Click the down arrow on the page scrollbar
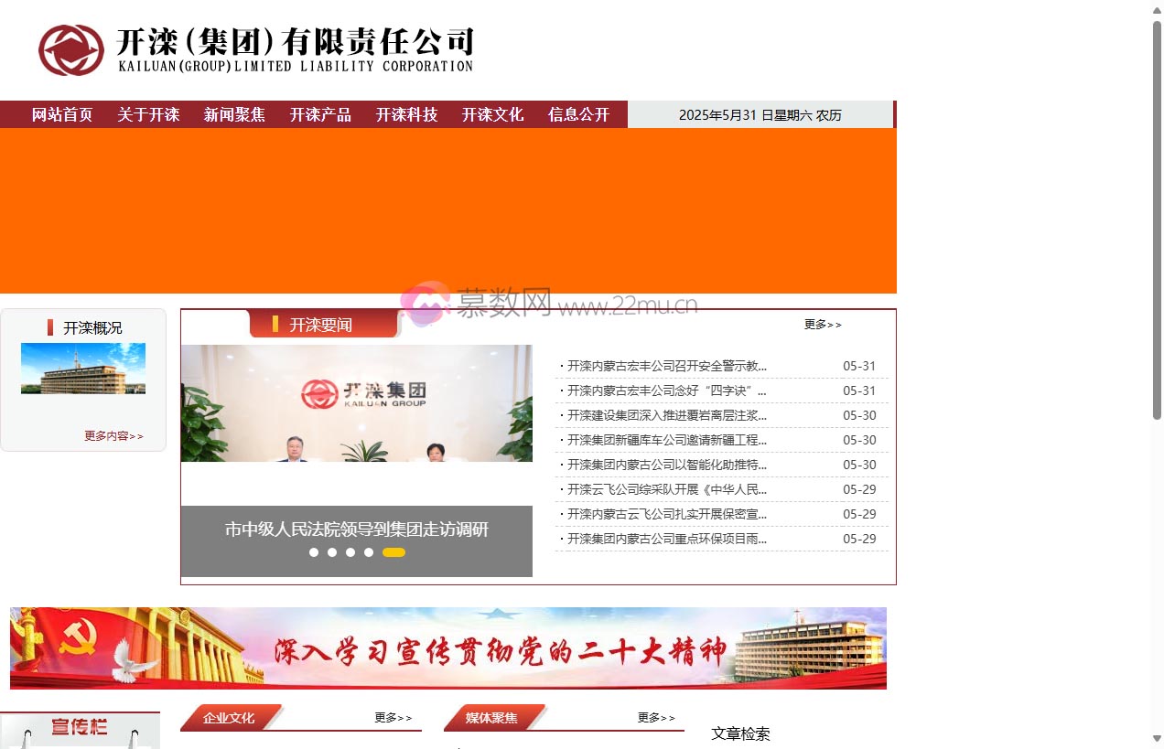 (1156, 741)
